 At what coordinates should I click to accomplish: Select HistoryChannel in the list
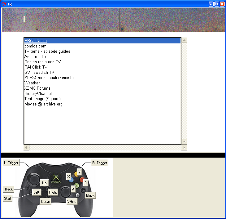tap(102, 93)
